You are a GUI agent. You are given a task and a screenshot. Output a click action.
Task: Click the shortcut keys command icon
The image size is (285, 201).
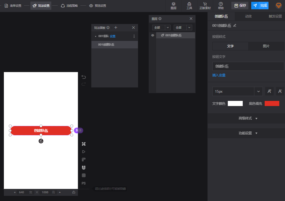[83, 144]
